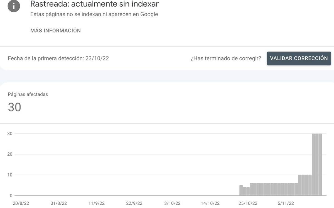Click the title Rastreada: actualmente sin indexar

[x=95, y=4]
